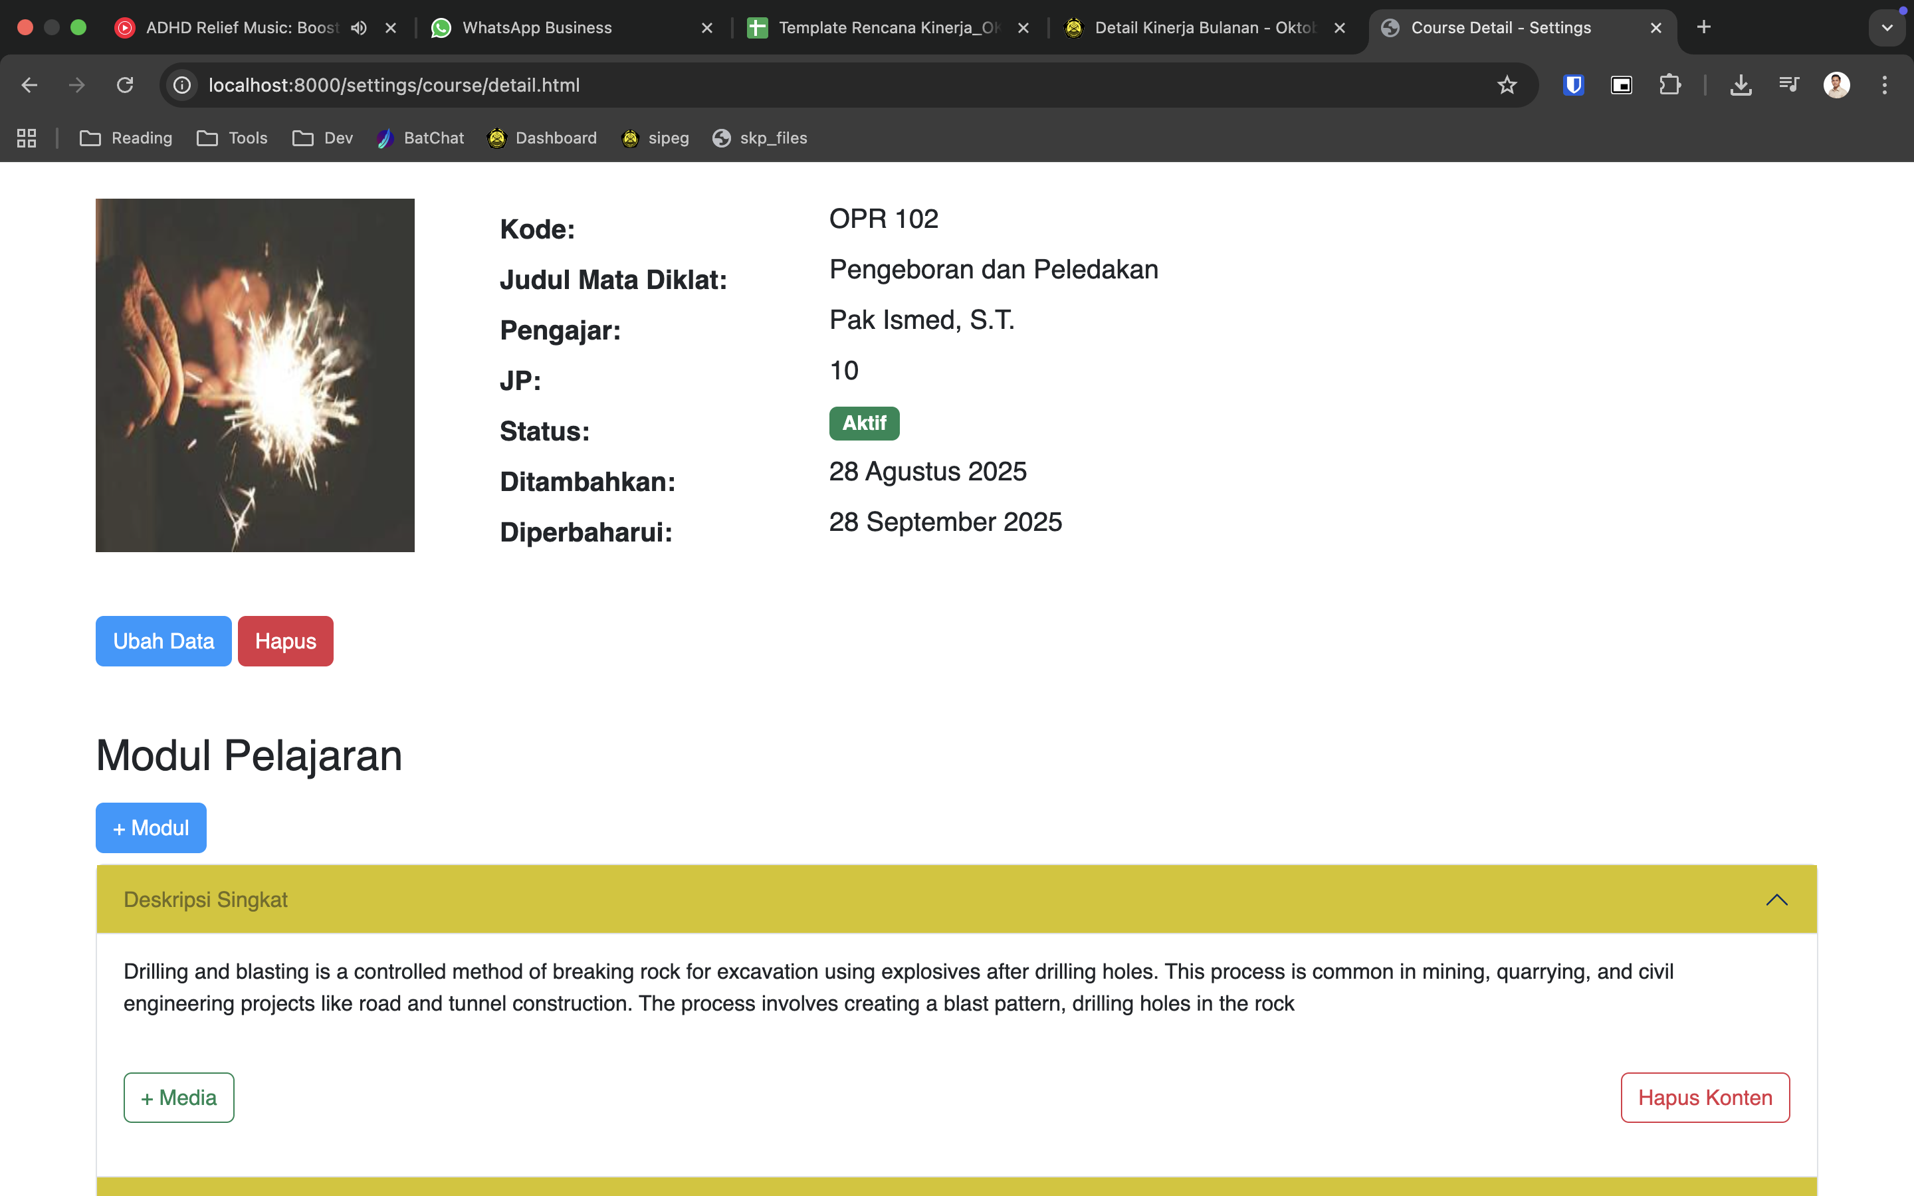1914x1196 pixels.
Task: Bookmark this page with the star icon
Action: click(x=1506, y=84)
